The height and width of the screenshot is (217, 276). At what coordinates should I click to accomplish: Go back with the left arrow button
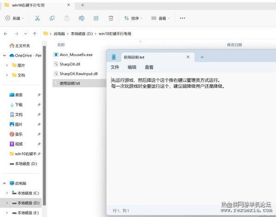click(x=6, y=34)
